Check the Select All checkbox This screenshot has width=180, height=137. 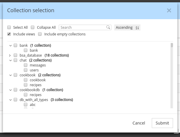[9, 27]
